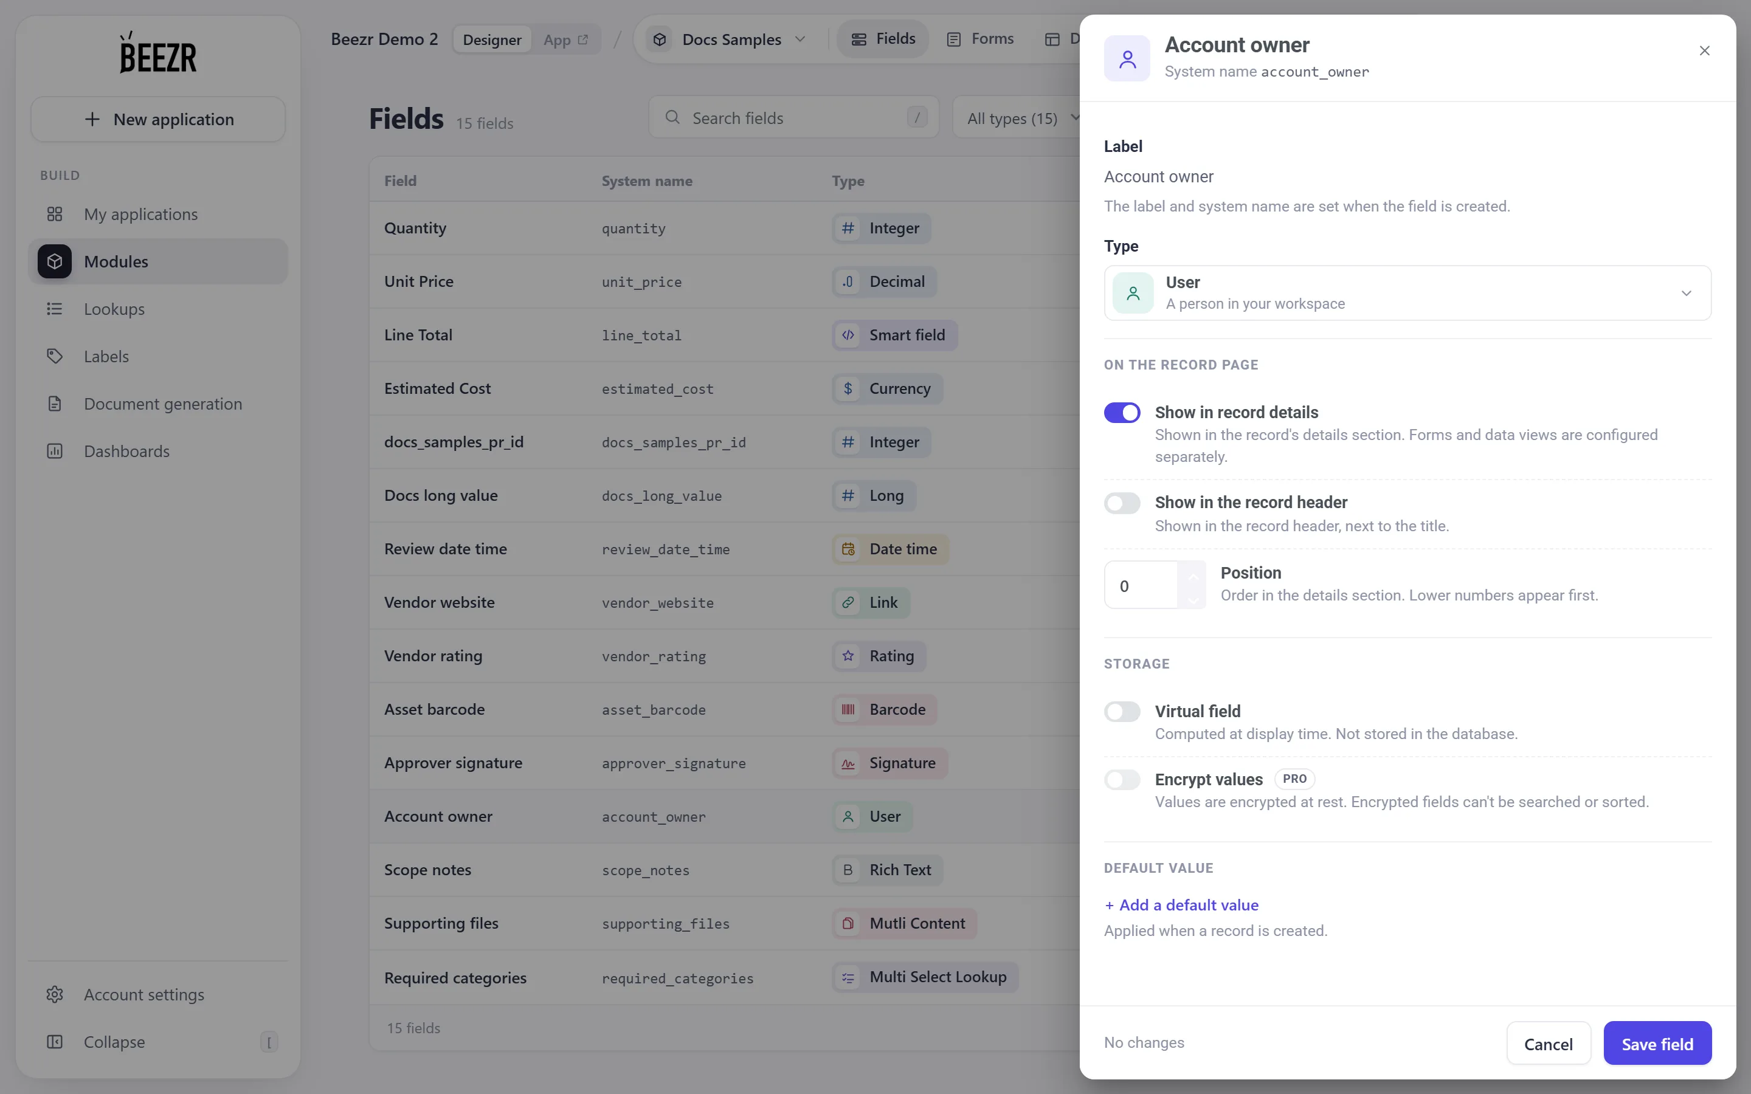This screenshot has width=1751, height=1094.
Task: Enable the Virtual field switch
Action: pyautogui.click(x=1122, y=711)
